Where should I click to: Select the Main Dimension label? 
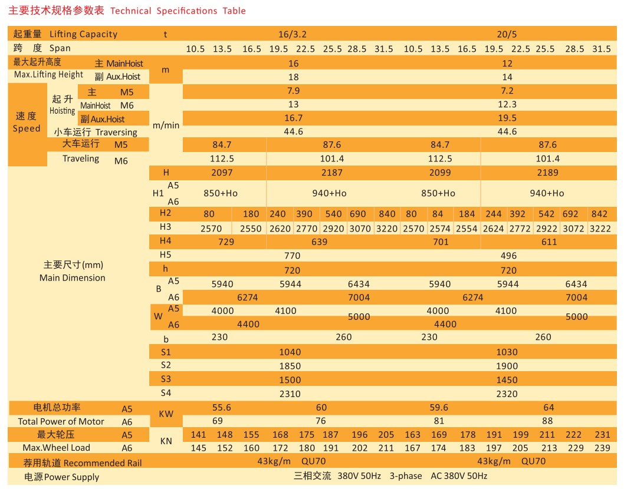coord(73,277)
